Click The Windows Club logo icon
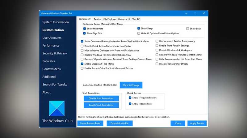 tap(57, 108)
